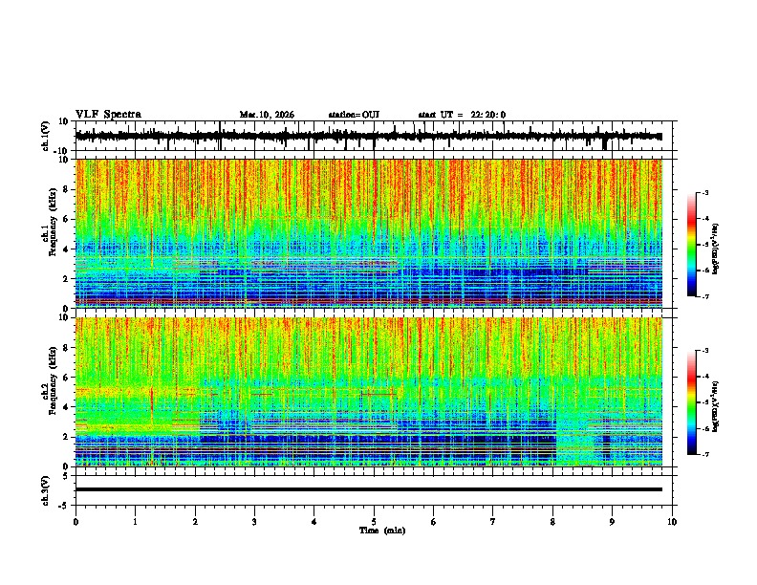Viewport: 757px width, 585px height.
Task: Click the time axis tick '9'
Action: [x=612, y=522]
